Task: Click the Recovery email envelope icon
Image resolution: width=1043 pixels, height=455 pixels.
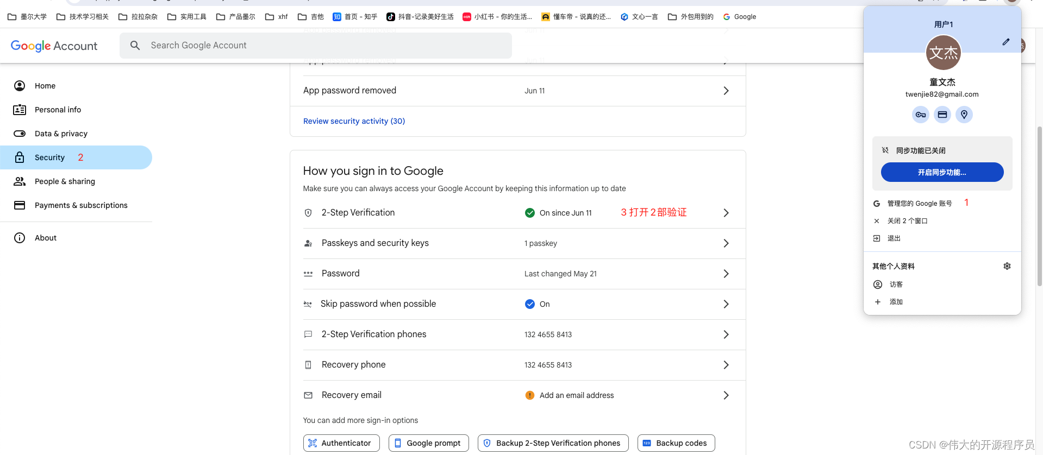Action: (308, 395)
